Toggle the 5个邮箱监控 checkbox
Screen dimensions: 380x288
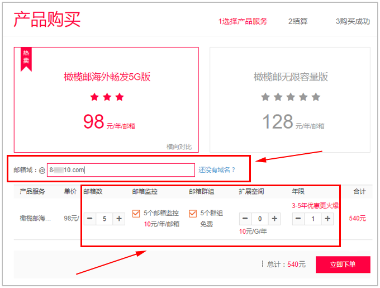[136, 213]
